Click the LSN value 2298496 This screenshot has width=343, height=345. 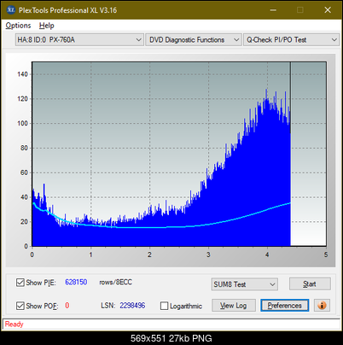coord(132,306)
